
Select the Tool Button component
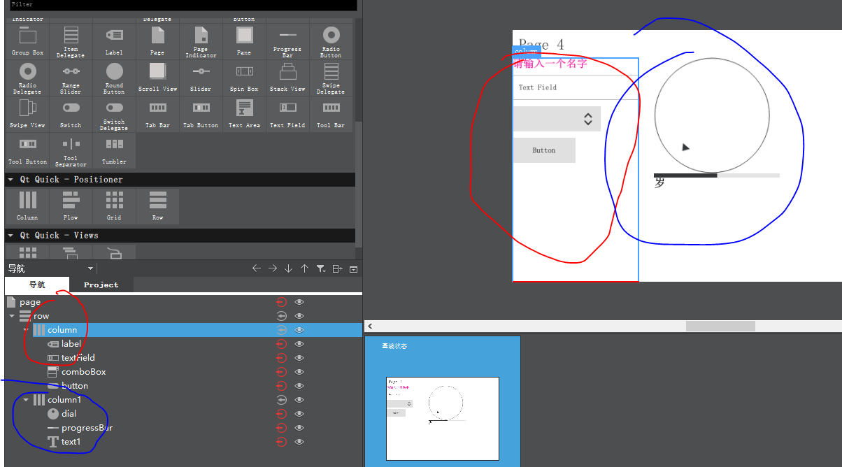[27, 150]
